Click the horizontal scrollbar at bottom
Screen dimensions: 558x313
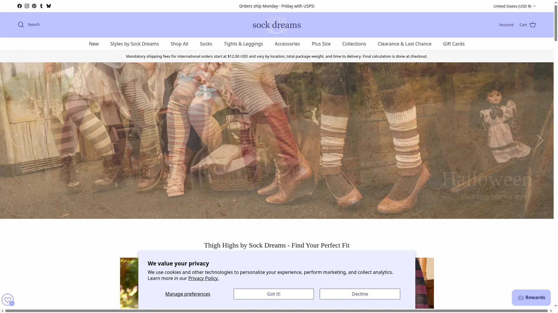276,311
